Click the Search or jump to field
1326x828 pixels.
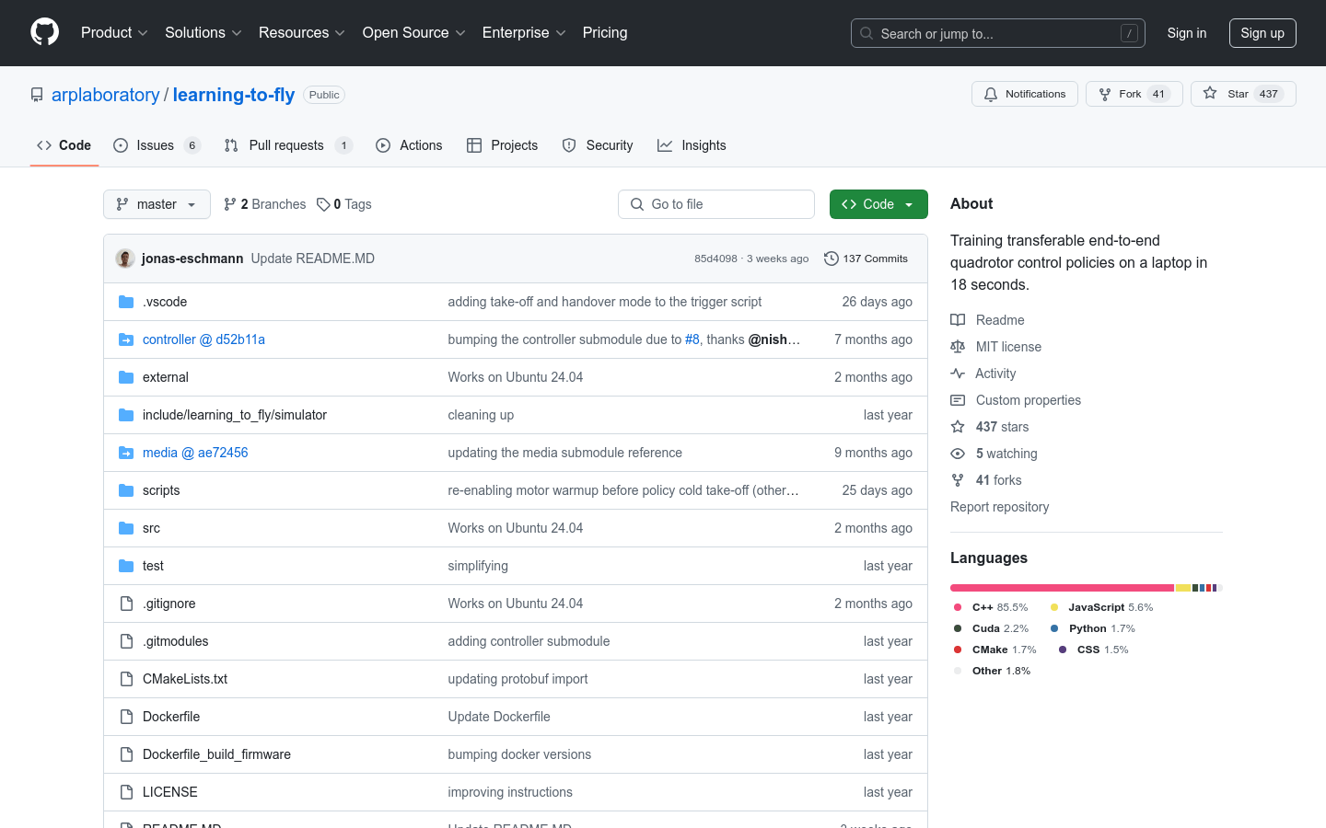click(998, 33)
